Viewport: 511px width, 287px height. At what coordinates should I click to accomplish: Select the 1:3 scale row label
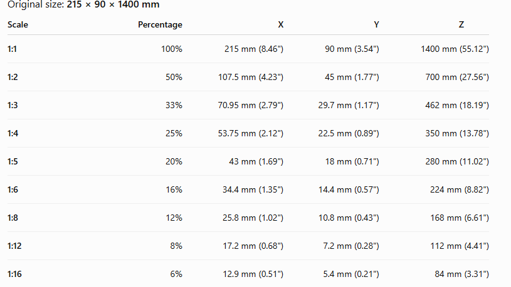(13, 105)
